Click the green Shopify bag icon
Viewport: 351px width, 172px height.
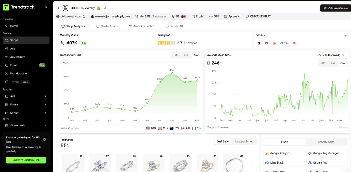[98, 8]
